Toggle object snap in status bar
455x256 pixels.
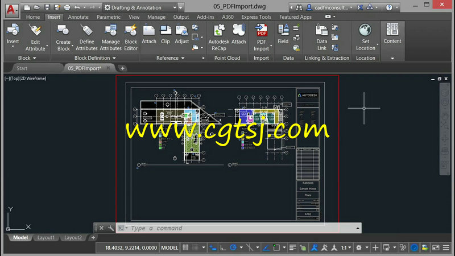point(276,247)
